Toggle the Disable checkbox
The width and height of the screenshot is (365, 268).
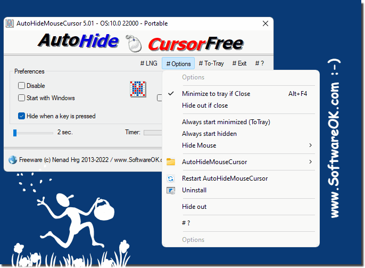(21, 86)
